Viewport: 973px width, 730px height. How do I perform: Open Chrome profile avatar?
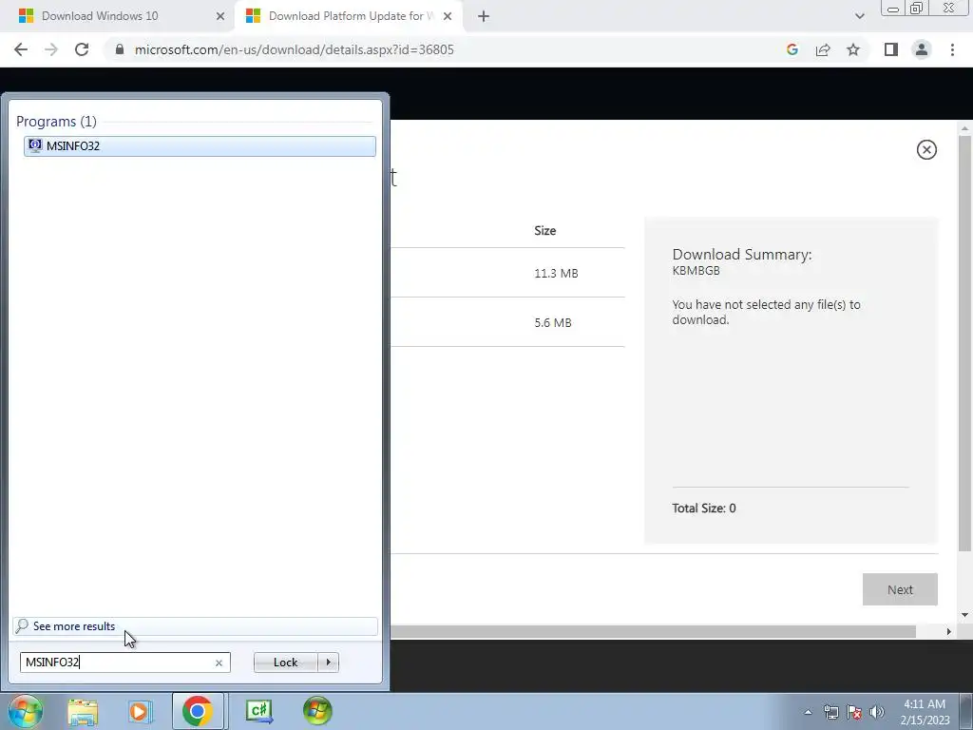coord(922,49)
